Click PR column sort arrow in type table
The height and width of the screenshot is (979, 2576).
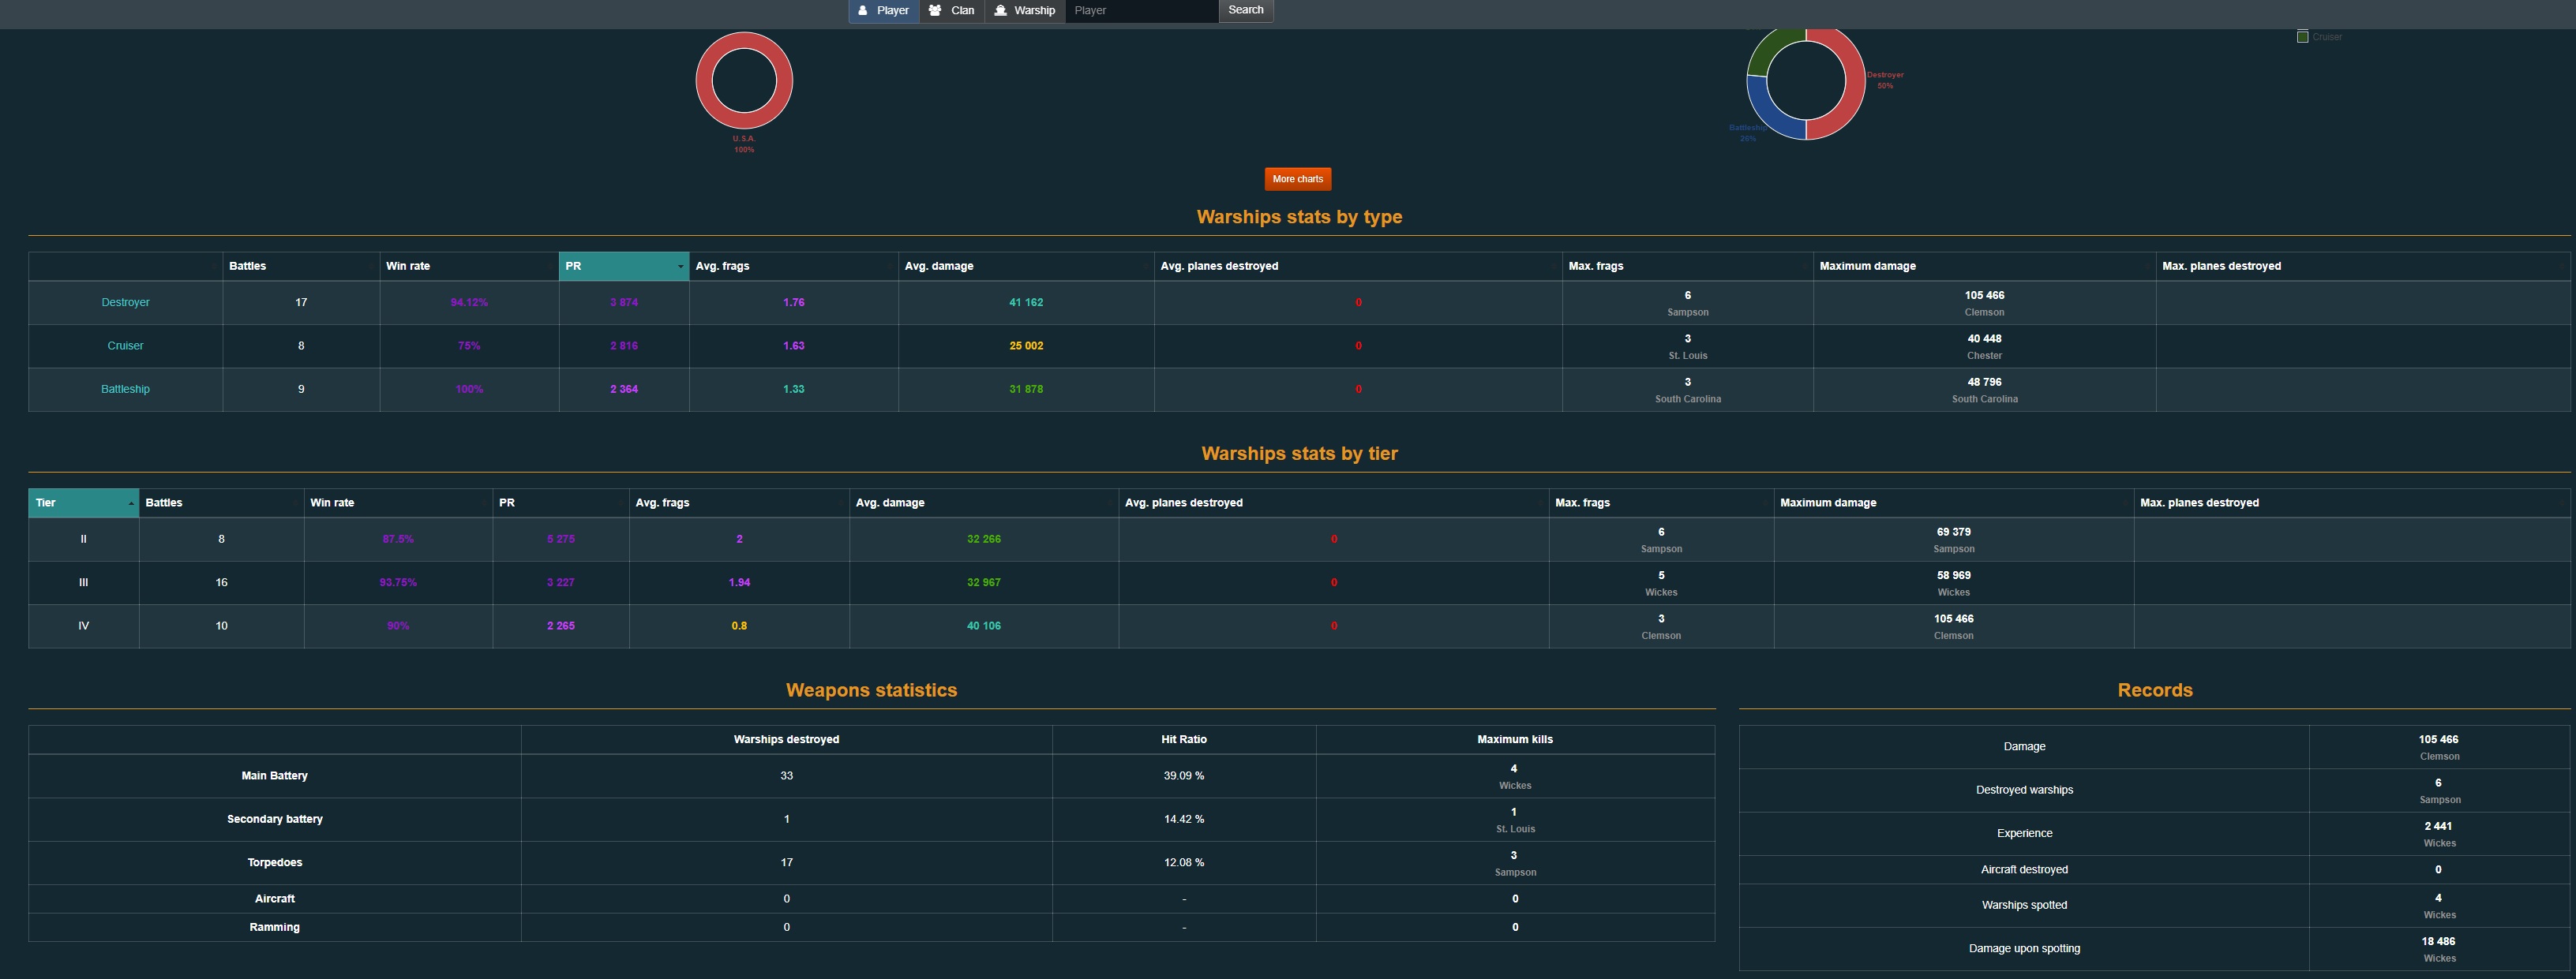point(680,267)
